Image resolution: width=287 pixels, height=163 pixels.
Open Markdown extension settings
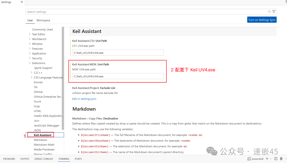pos(40,140)
